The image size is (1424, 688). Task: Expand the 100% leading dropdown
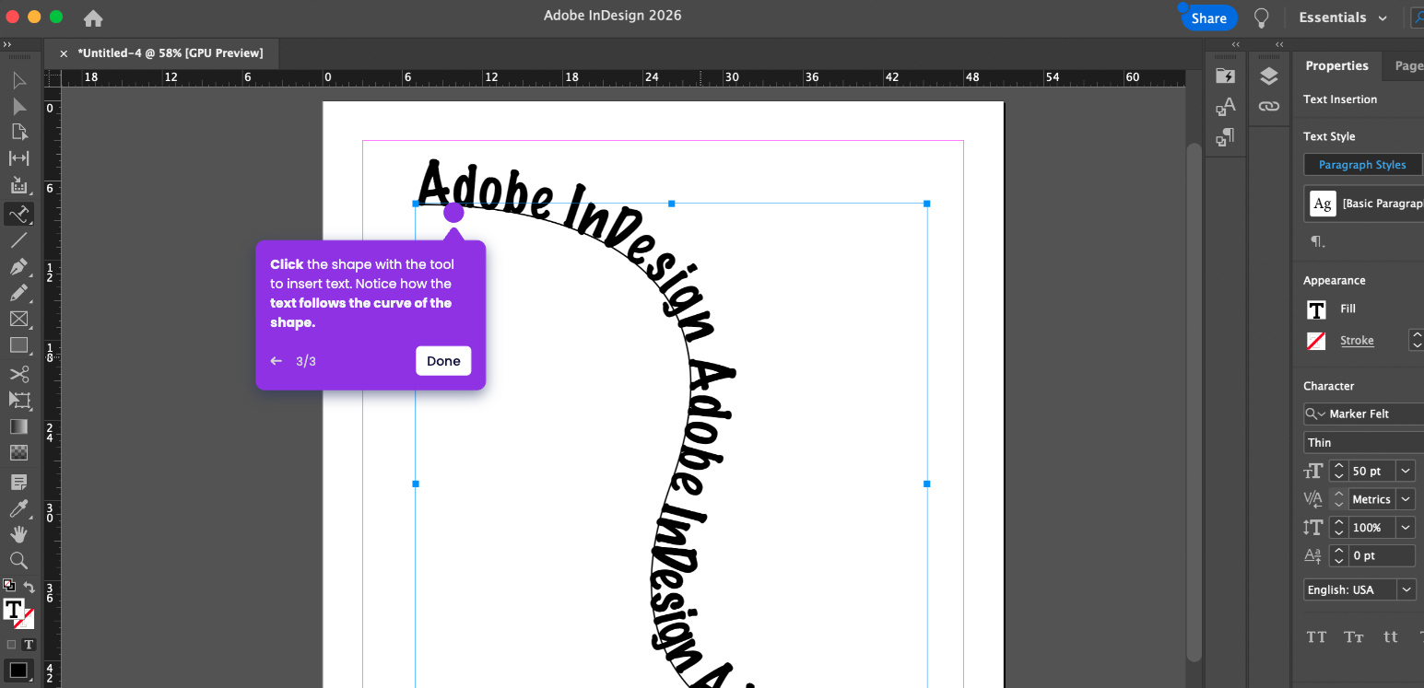click(1406, 528)
